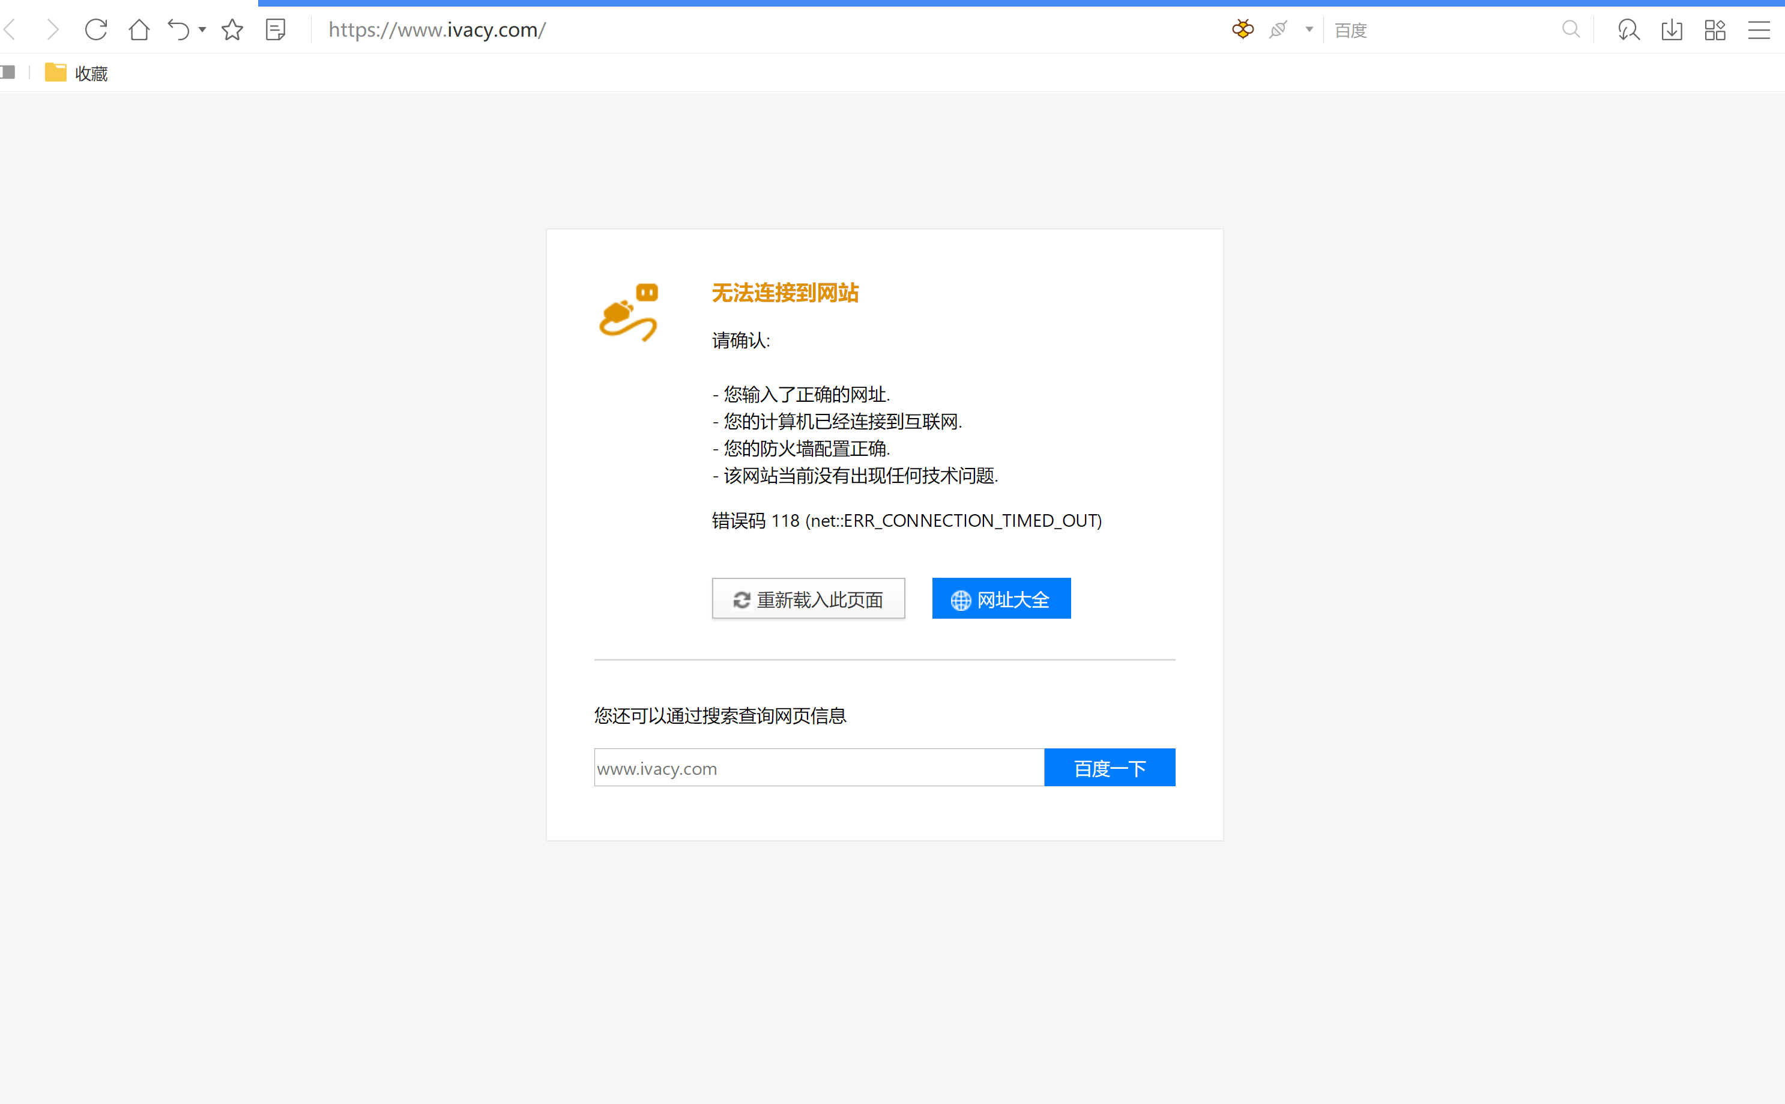Click the error code ERR_CONNECTION_TIMED_OUT text

click(x=907, y=521)
